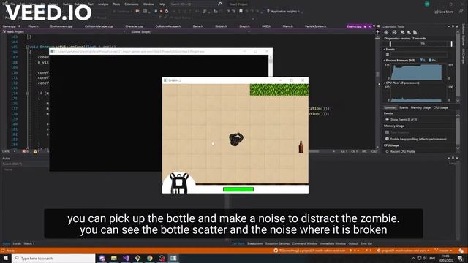The height and width of the screenshot is (263, 468).
Task: Open the Help menu
Action: click(162, 4)
